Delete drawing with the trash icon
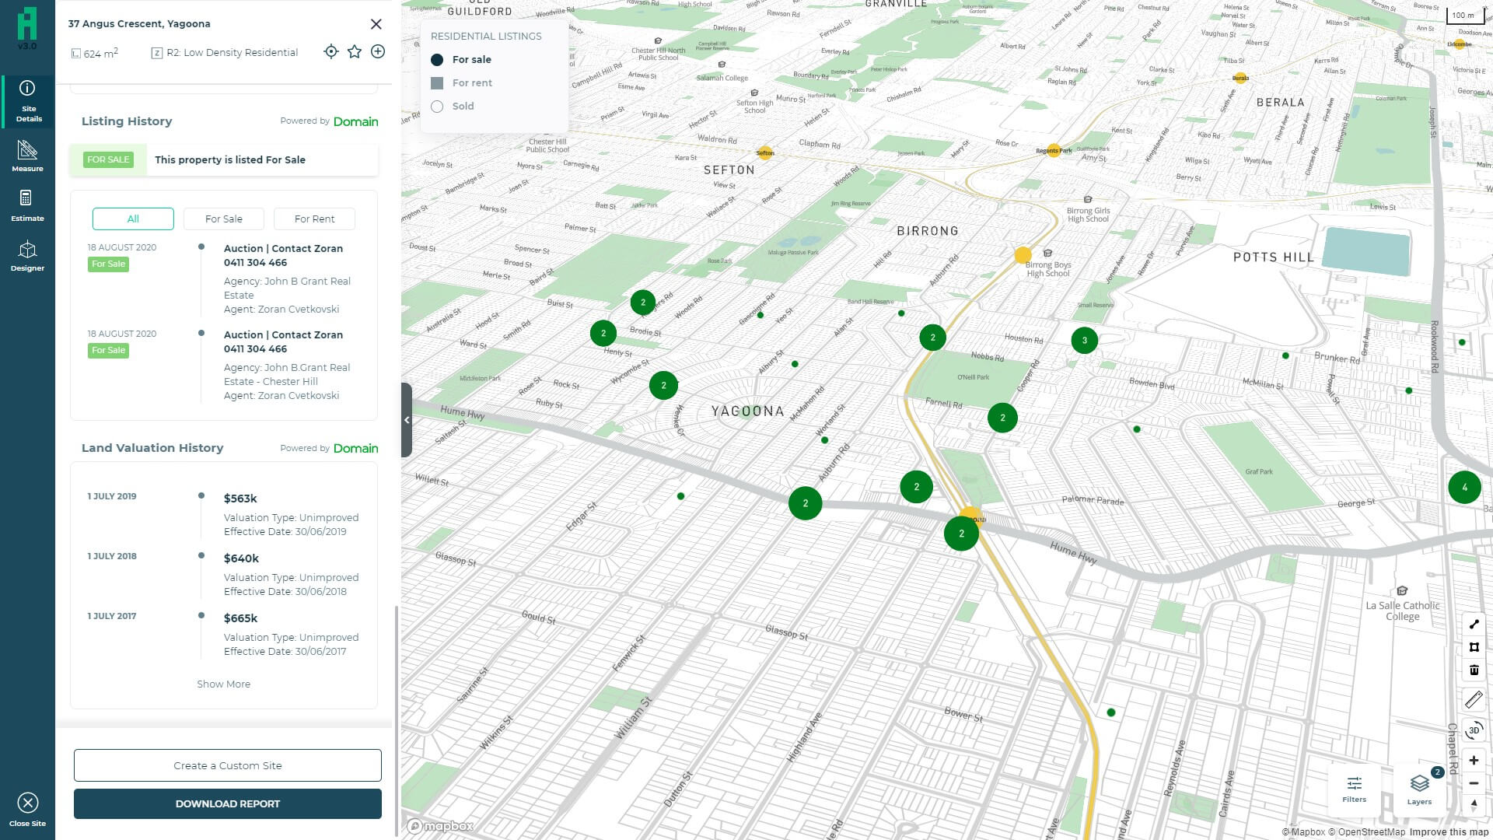This screenshot has height=840, width=1493. (x=1474, y=670)
